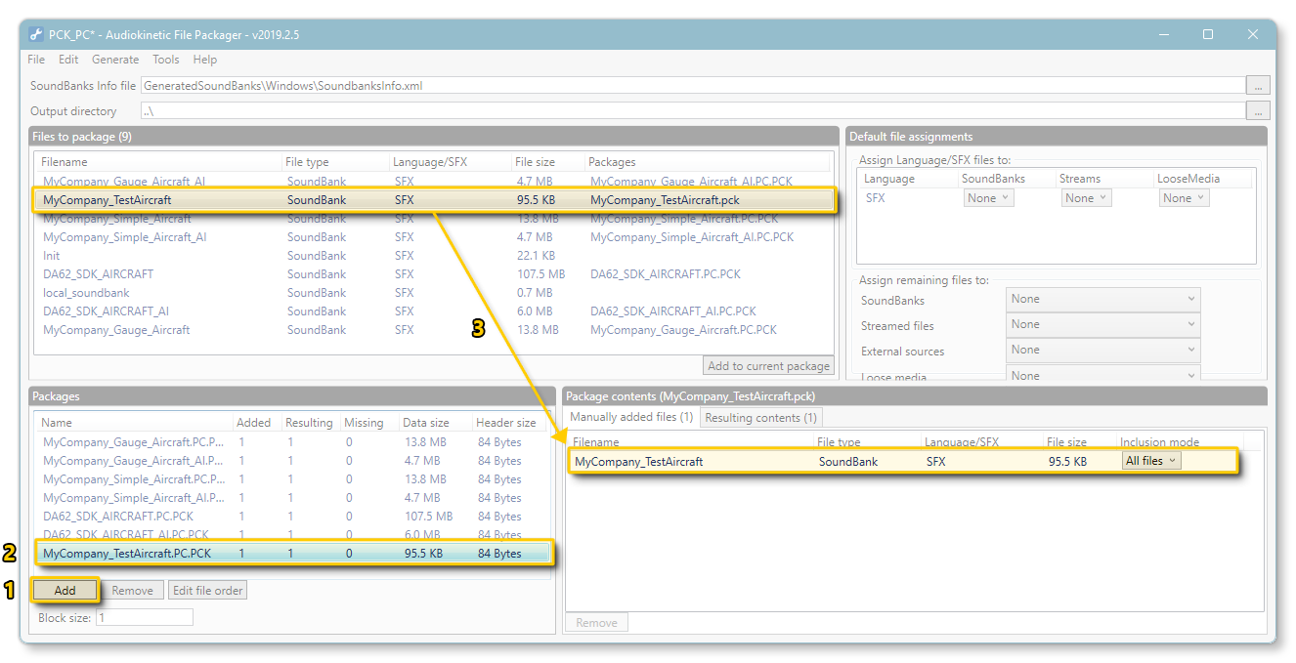
Task: Open SFX LooseMedia assignment dropdown
Action: [x=1184, y=198]
